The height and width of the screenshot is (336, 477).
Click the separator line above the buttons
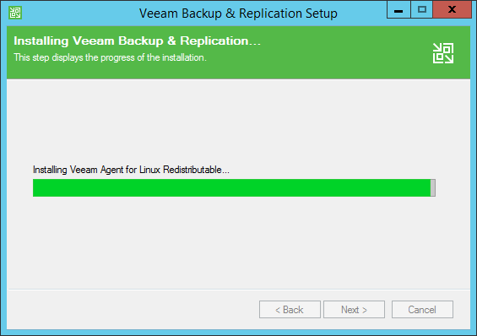pos(239,289)
